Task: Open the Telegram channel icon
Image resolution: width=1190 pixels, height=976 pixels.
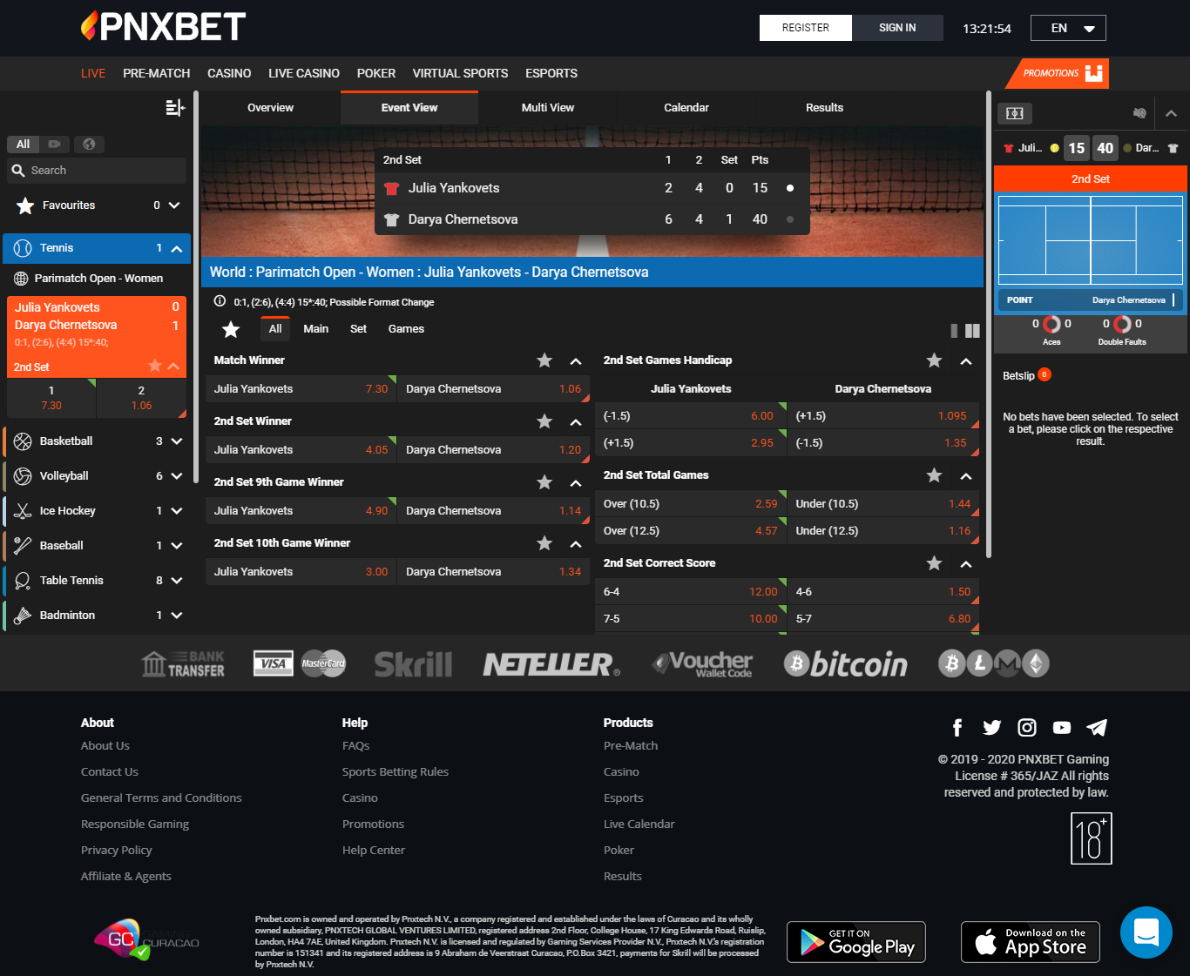Action: 1097,728
